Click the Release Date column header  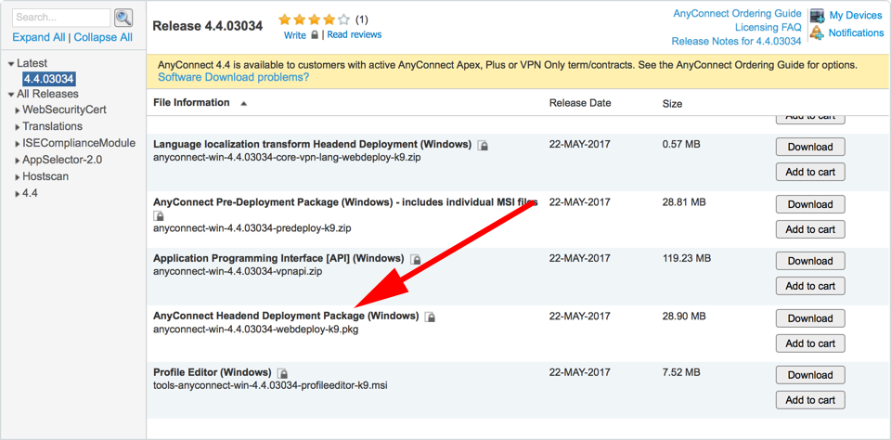pos(580,103)
